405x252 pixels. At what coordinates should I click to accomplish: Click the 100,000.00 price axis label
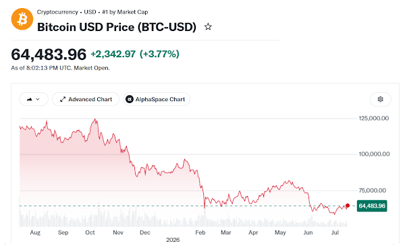tap(374, 154)
